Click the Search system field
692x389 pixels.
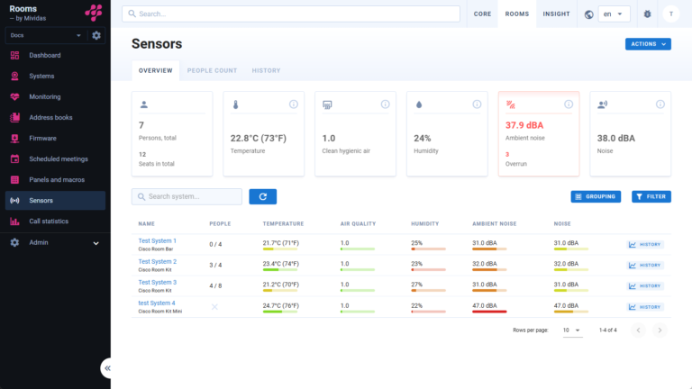point(187,196)
